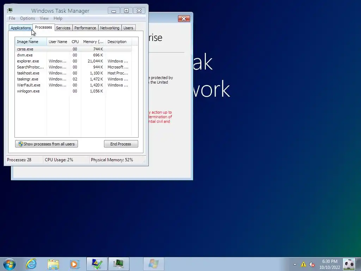Click the muted speaker tray icon
This screenshot has width=361, height=271.
tap(312, 264)
